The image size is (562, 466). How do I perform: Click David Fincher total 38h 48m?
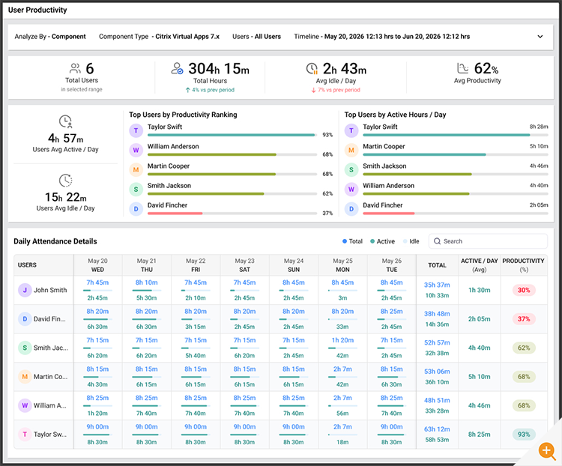[437, 314]
